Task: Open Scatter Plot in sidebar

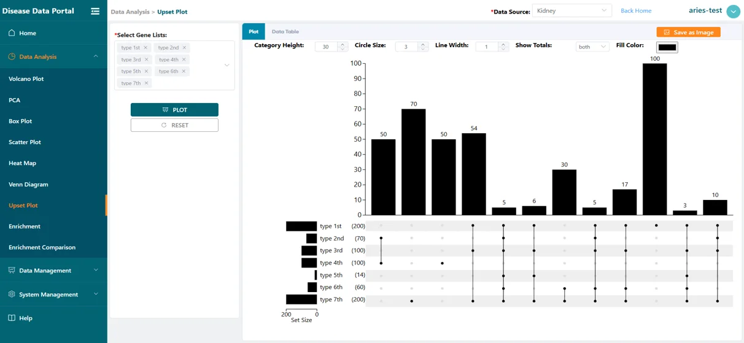Action: pos(25,142)
